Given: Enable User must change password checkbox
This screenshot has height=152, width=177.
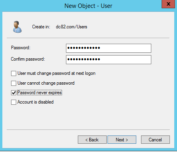Looking at the screenshot, I should [13, 74].
